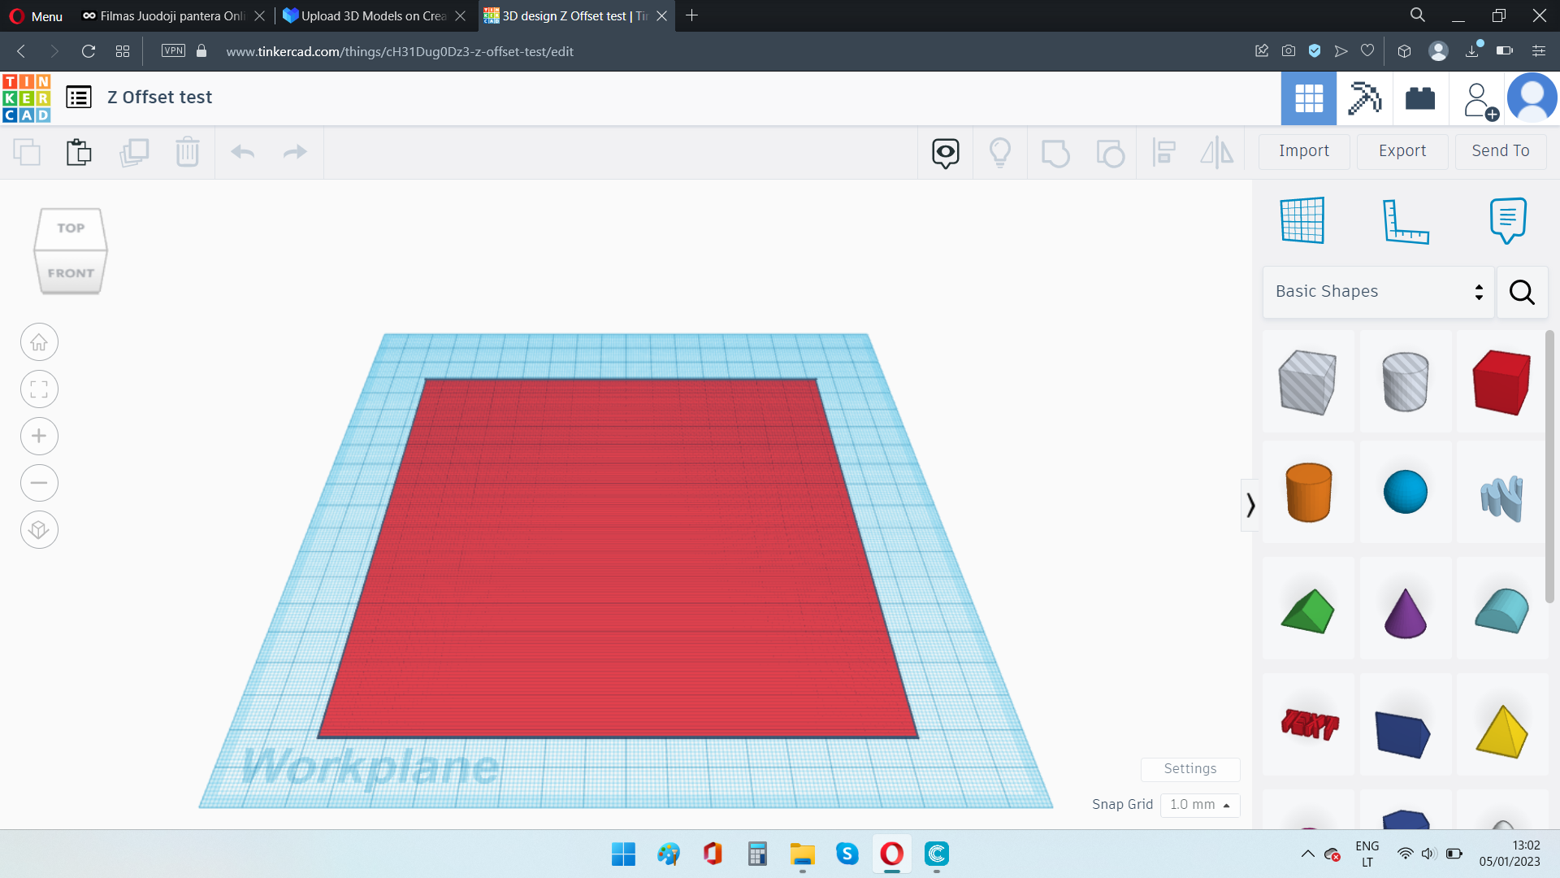
Task: Click the Delete icon in the toolbar
Action: point(187,151)
